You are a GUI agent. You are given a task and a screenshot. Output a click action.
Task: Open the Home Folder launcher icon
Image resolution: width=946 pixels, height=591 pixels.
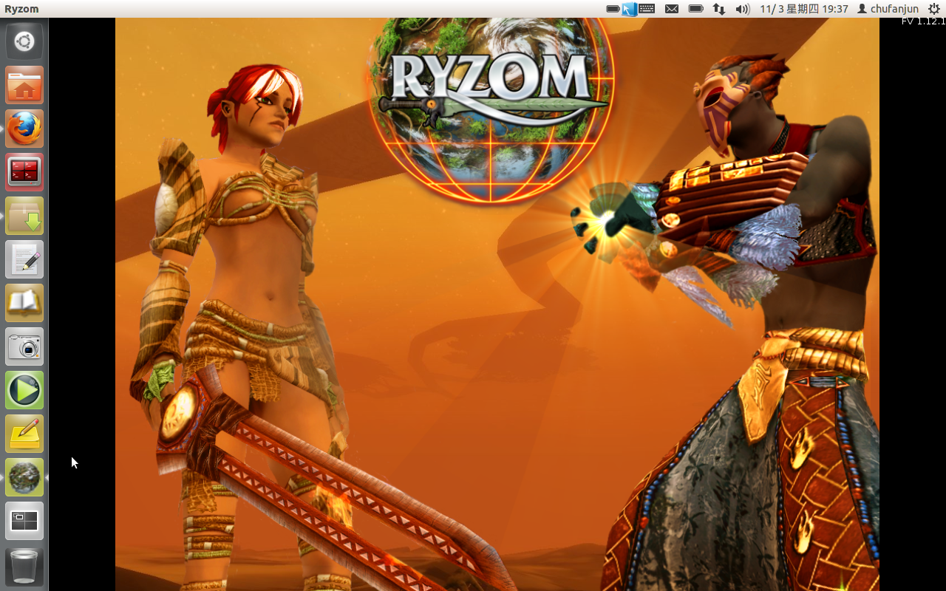pyautogui.click(x=24, y=85)
